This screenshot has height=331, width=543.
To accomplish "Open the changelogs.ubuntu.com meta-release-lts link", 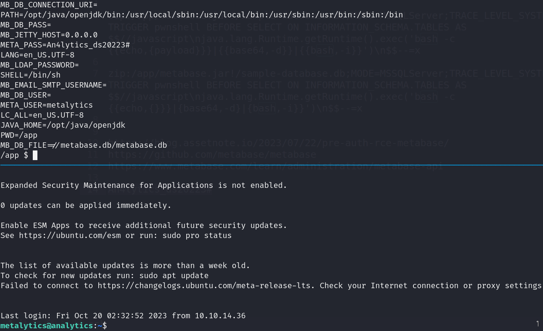I will (x=206, y=285).
